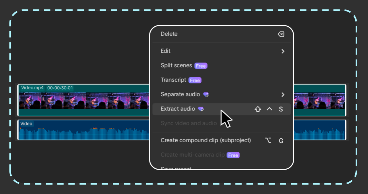The width and height of the screenshot is (368, 194).
Task: Click the caret shortcut icon beside Extract audio
Action: 269,109
